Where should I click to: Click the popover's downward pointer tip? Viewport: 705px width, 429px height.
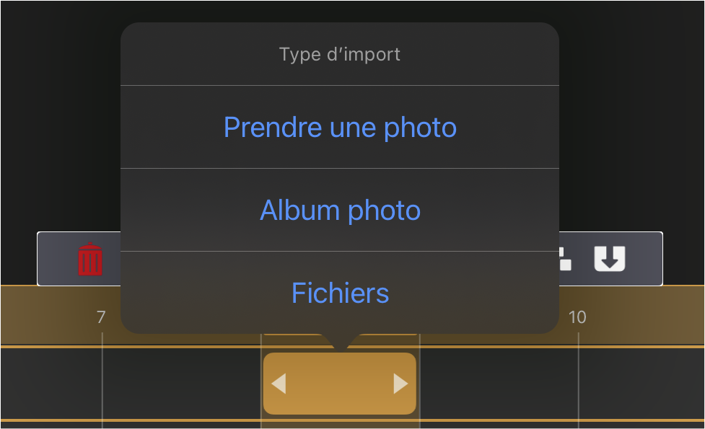click(x=341, y=348)
